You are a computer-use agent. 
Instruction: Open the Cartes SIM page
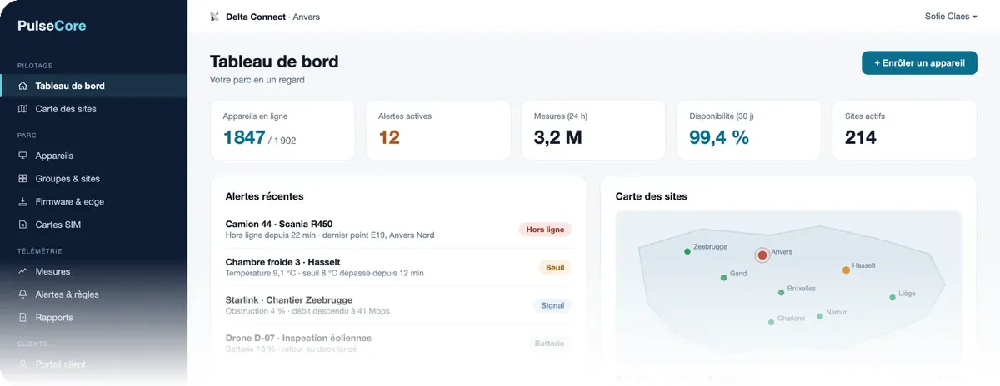coord(93,225)
